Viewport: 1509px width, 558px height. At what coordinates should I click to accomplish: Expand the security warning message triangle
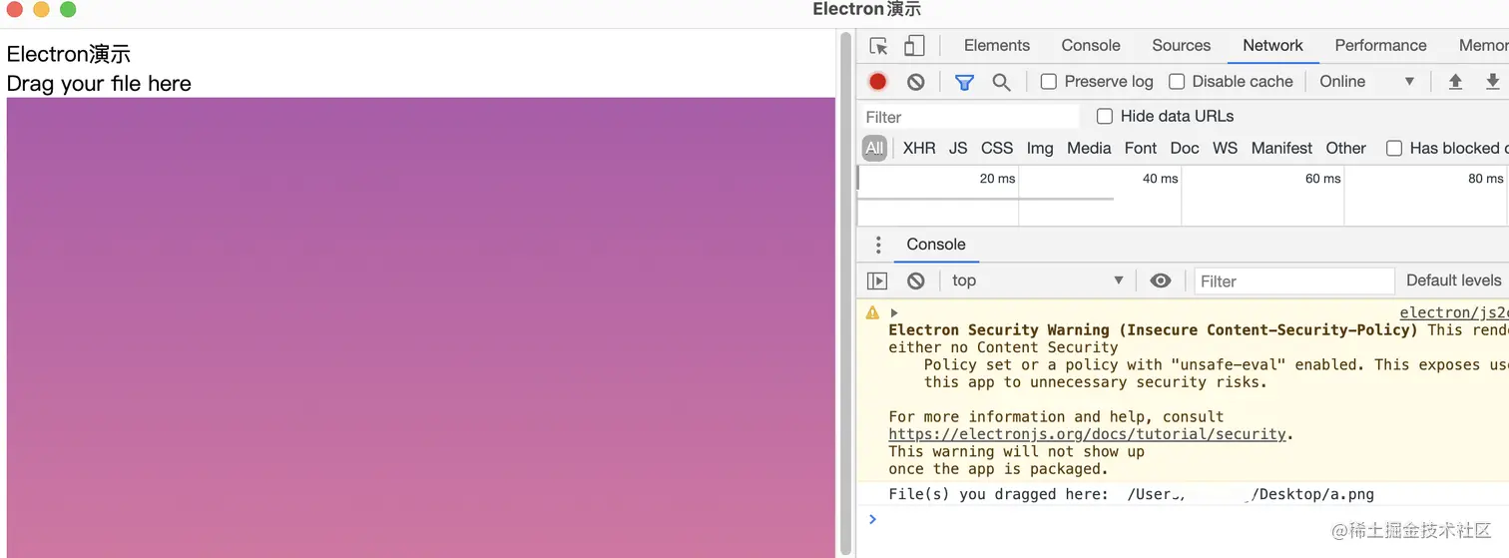(894, 312)
